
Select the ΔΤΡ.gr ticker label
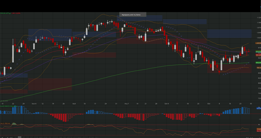(9, 13)
